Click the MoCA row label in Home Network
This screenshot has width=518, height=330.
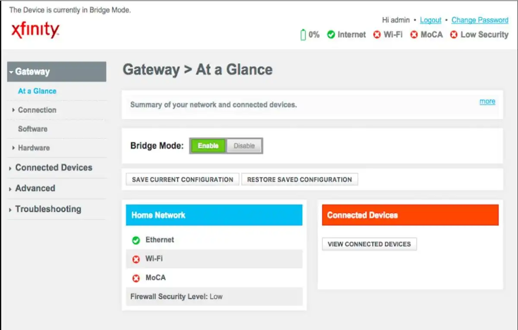coord(155,278)
